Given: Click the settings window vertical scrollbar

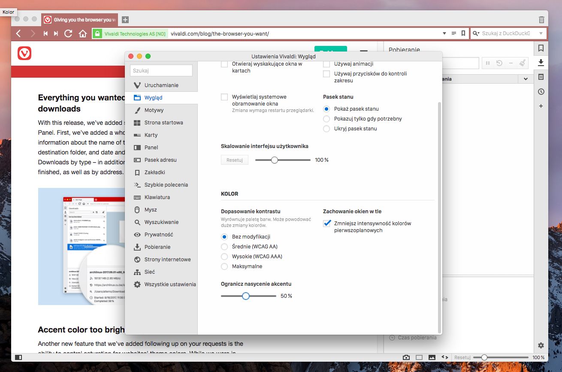Looking at the screenshot, I should click(x=439, y=217).
